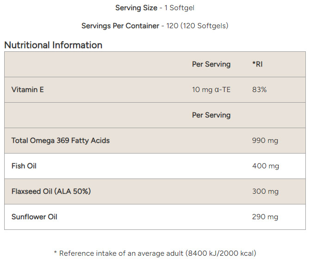Click the Serving Size label
Viewport: 310px width, 259px height.
[136, 8]
